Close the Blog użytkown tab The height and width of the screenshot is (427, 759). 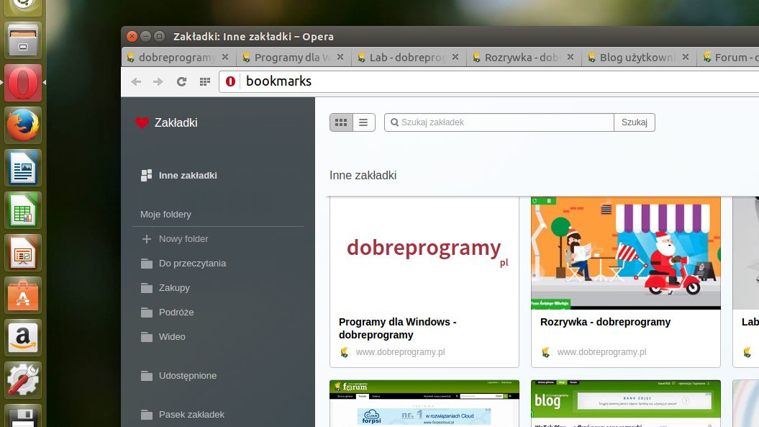[x=686, y=57]
